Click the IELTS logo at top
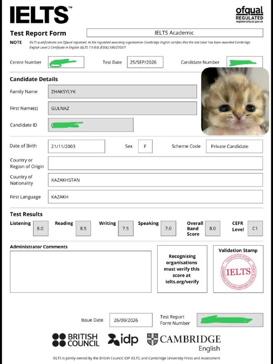 point(41,15)
